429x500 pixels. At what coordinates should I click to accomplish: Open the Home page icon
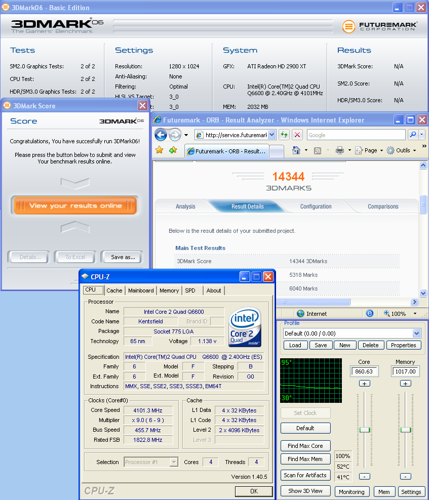click(x=296, y=150)
